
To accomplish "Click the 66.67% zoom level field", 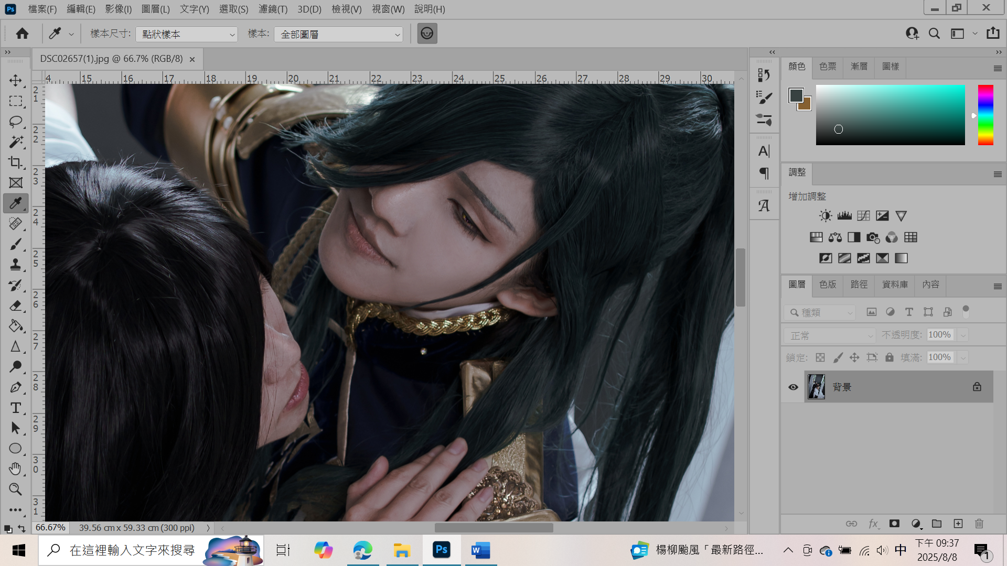I will (x=50, y=527).
